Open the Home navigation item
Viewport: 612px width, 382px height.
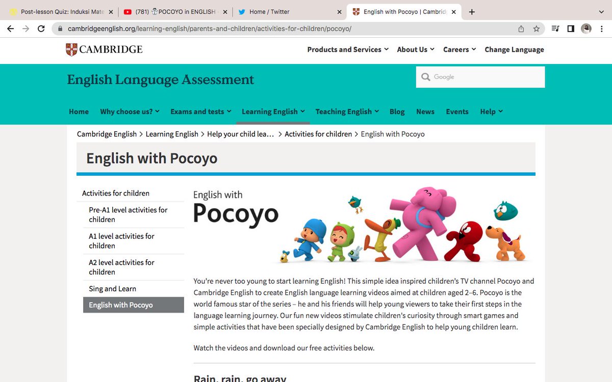tap(79, 112)
